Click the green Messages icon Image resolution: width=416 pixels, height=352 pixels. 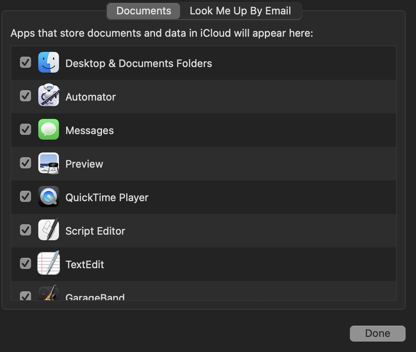pos(49,129)
